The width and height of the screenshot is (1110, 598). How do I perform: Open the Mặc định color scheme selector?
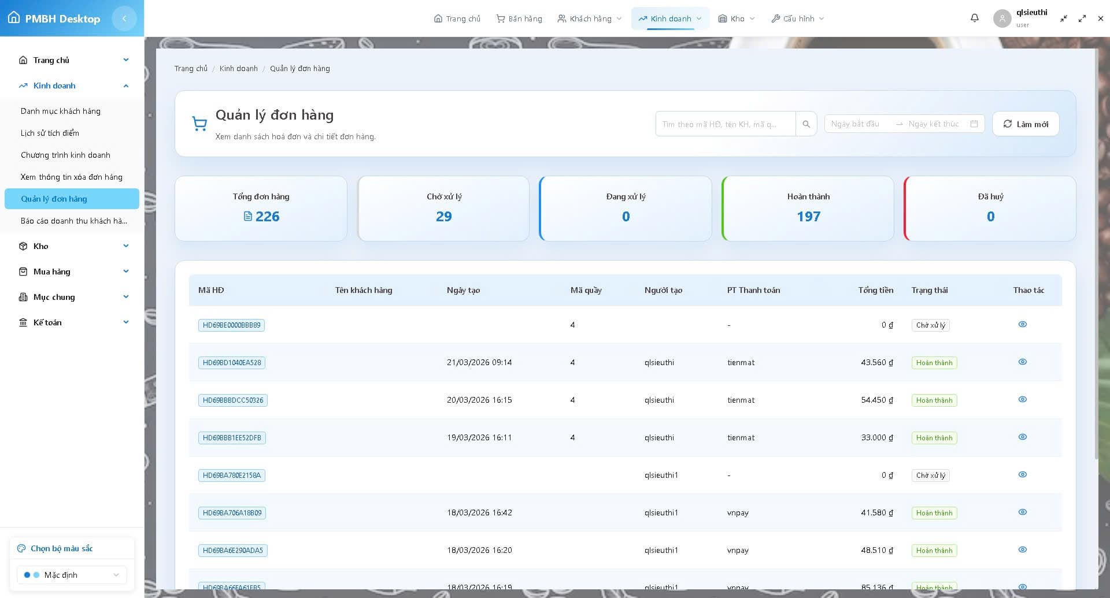coord(72,575)
